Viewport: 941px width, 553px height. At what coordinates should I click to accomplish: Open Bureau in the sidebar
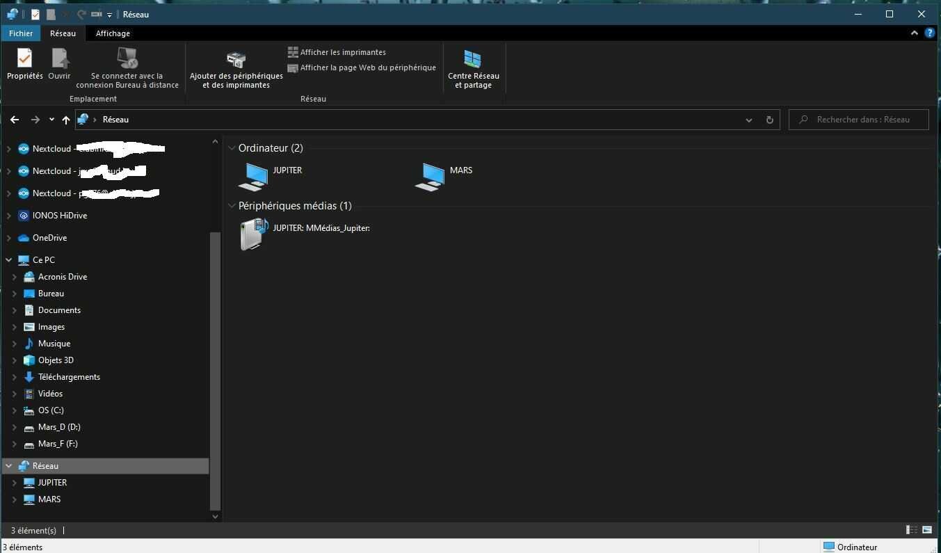point(51,294)
